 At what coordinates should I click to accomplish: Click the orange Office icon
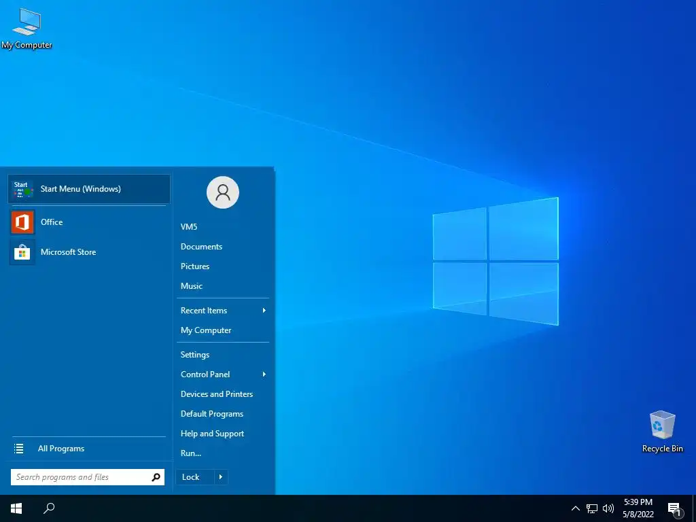[22, 222]
